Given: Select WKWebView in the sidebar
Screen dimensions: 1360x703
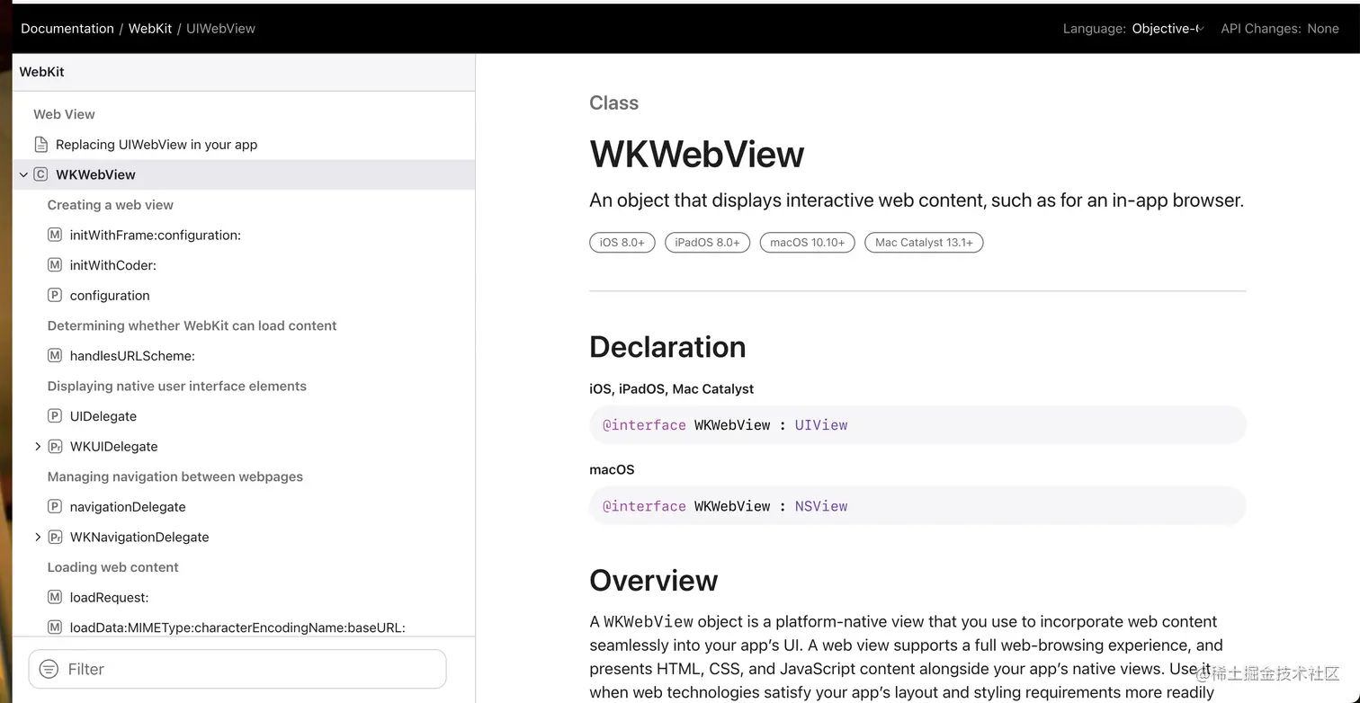Looking at the screenshot, I should tap(95, 174).
